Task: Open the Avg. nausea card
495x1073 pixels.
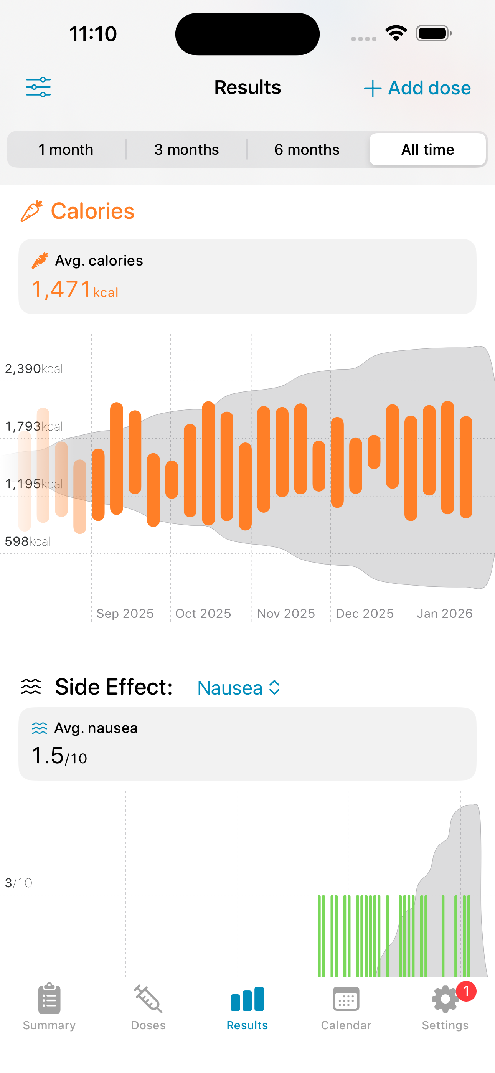Action: 247,743
